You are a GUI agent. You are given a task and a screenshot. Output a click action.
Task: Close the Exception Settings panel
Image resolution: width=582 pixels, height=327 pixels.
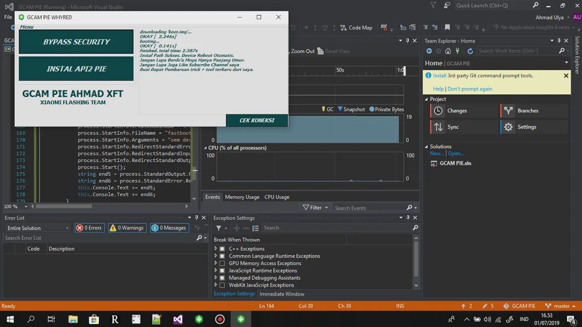click(415, 218)
